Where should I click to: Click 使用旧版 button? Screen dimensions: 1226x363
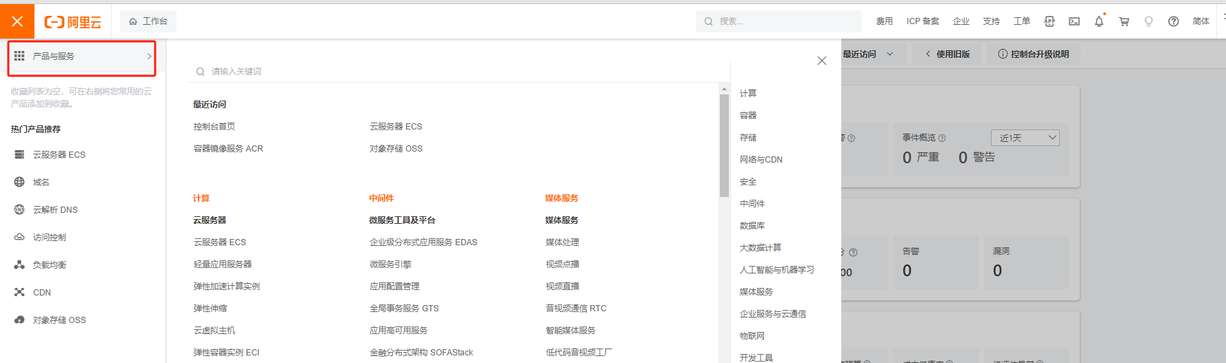click(x=947, y=54)
